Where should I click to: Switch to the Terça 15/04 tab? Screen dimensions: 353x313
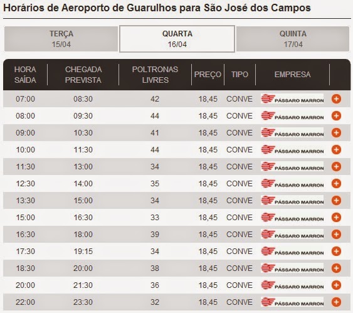[x=61, y=39]
